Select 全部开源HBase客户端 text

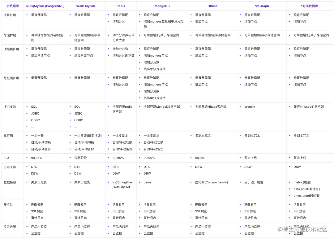[x=211, y=106]
